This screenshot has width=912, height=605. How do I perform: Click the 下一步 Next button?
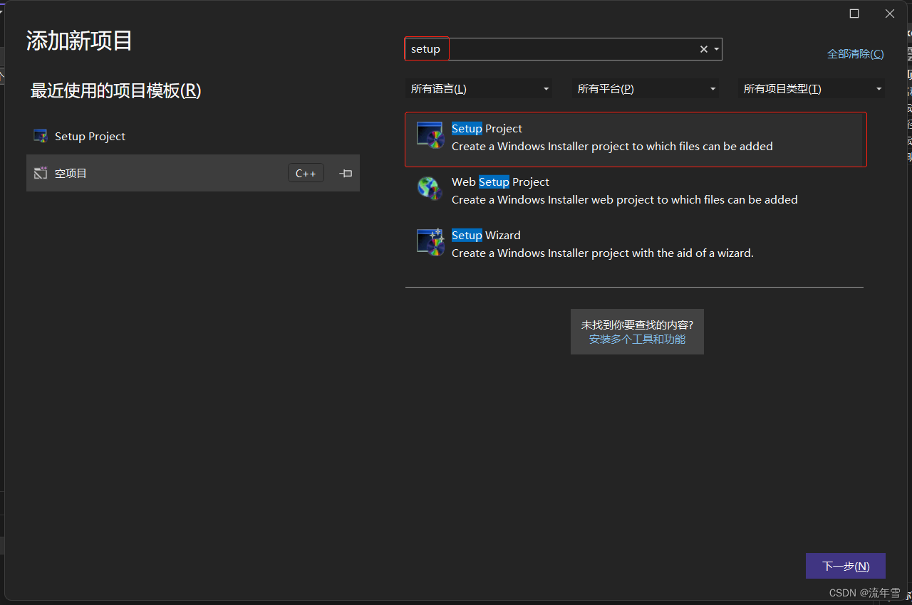point(846,566)
